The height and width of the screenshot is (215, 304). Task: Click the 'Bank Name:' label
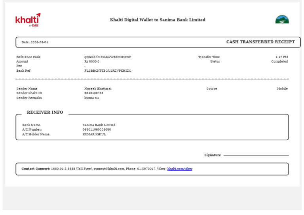(32, 125)
